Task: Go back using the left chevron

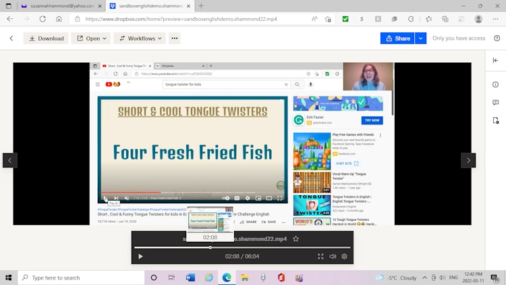Action: pyautogui.click(x=11, y=38)
